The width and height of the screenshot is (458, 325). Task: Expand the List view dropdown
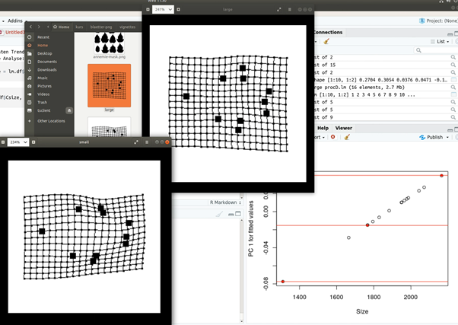click(x=443, y=43)
